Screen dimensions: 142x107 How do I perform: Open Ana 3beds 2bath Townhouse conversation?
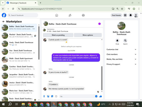19,52
